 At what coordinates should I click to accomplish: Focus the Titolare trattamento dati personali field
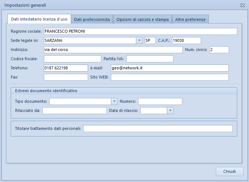tap(158, 128)
